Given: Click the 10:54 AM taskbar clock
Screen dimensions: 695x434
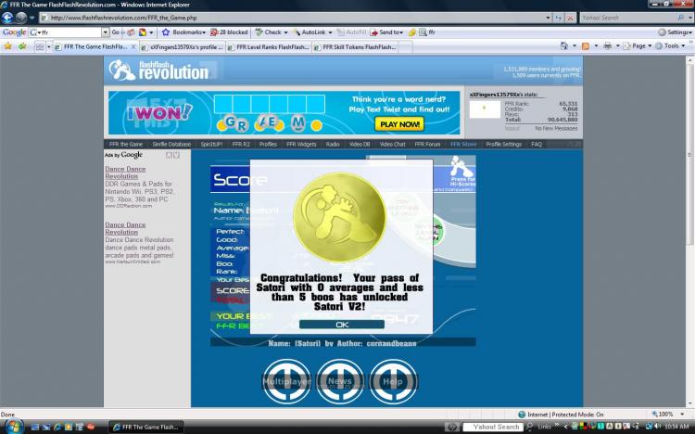Looking at the screenshot, I should (x=676, y=427).
